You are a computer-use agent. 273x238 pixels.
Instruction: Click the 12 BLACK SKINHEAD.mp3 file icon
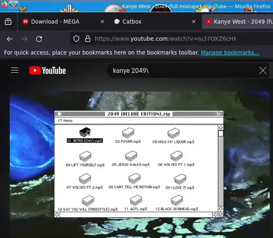pos(177,200)
